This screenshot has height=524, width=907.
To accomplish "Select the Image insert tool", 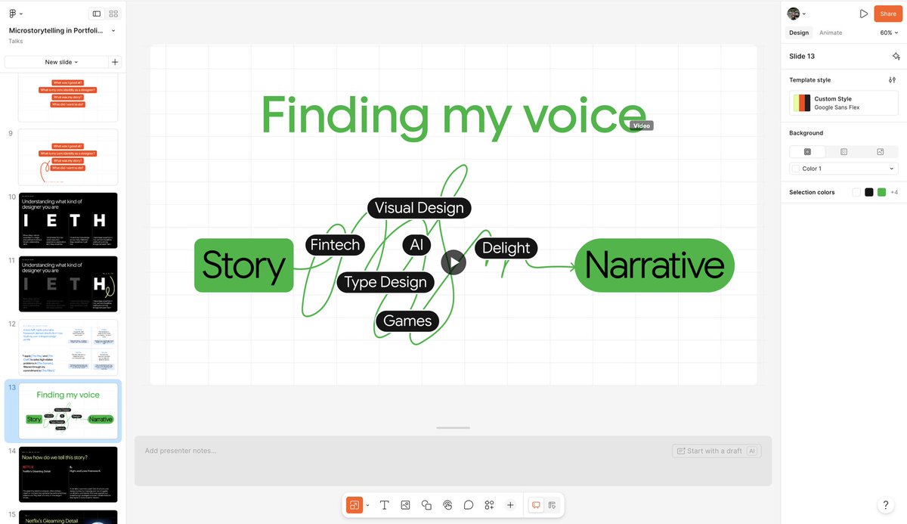I will pyautogui.click(x=405, y=505).
